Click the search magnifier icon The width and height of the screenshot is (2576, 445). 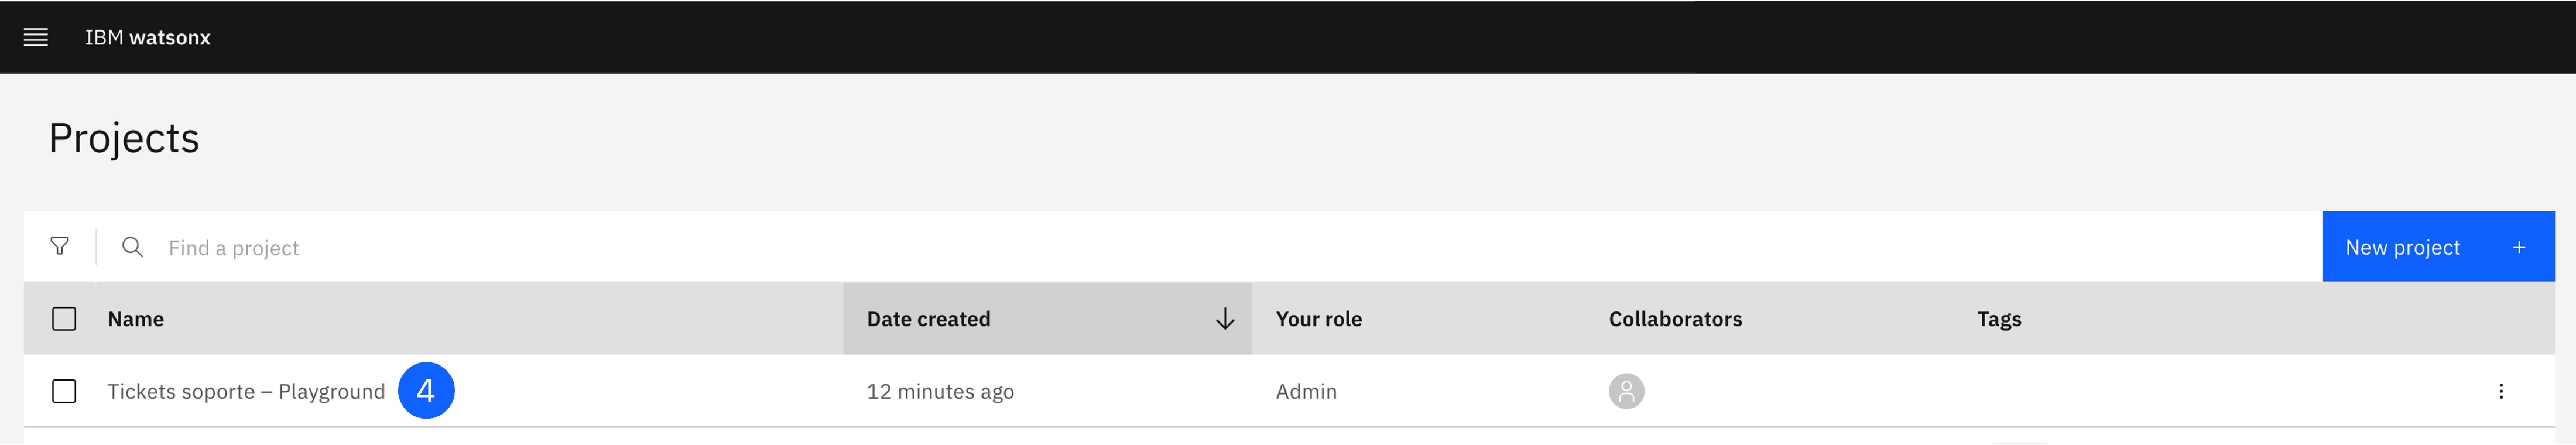pos(132,247)
